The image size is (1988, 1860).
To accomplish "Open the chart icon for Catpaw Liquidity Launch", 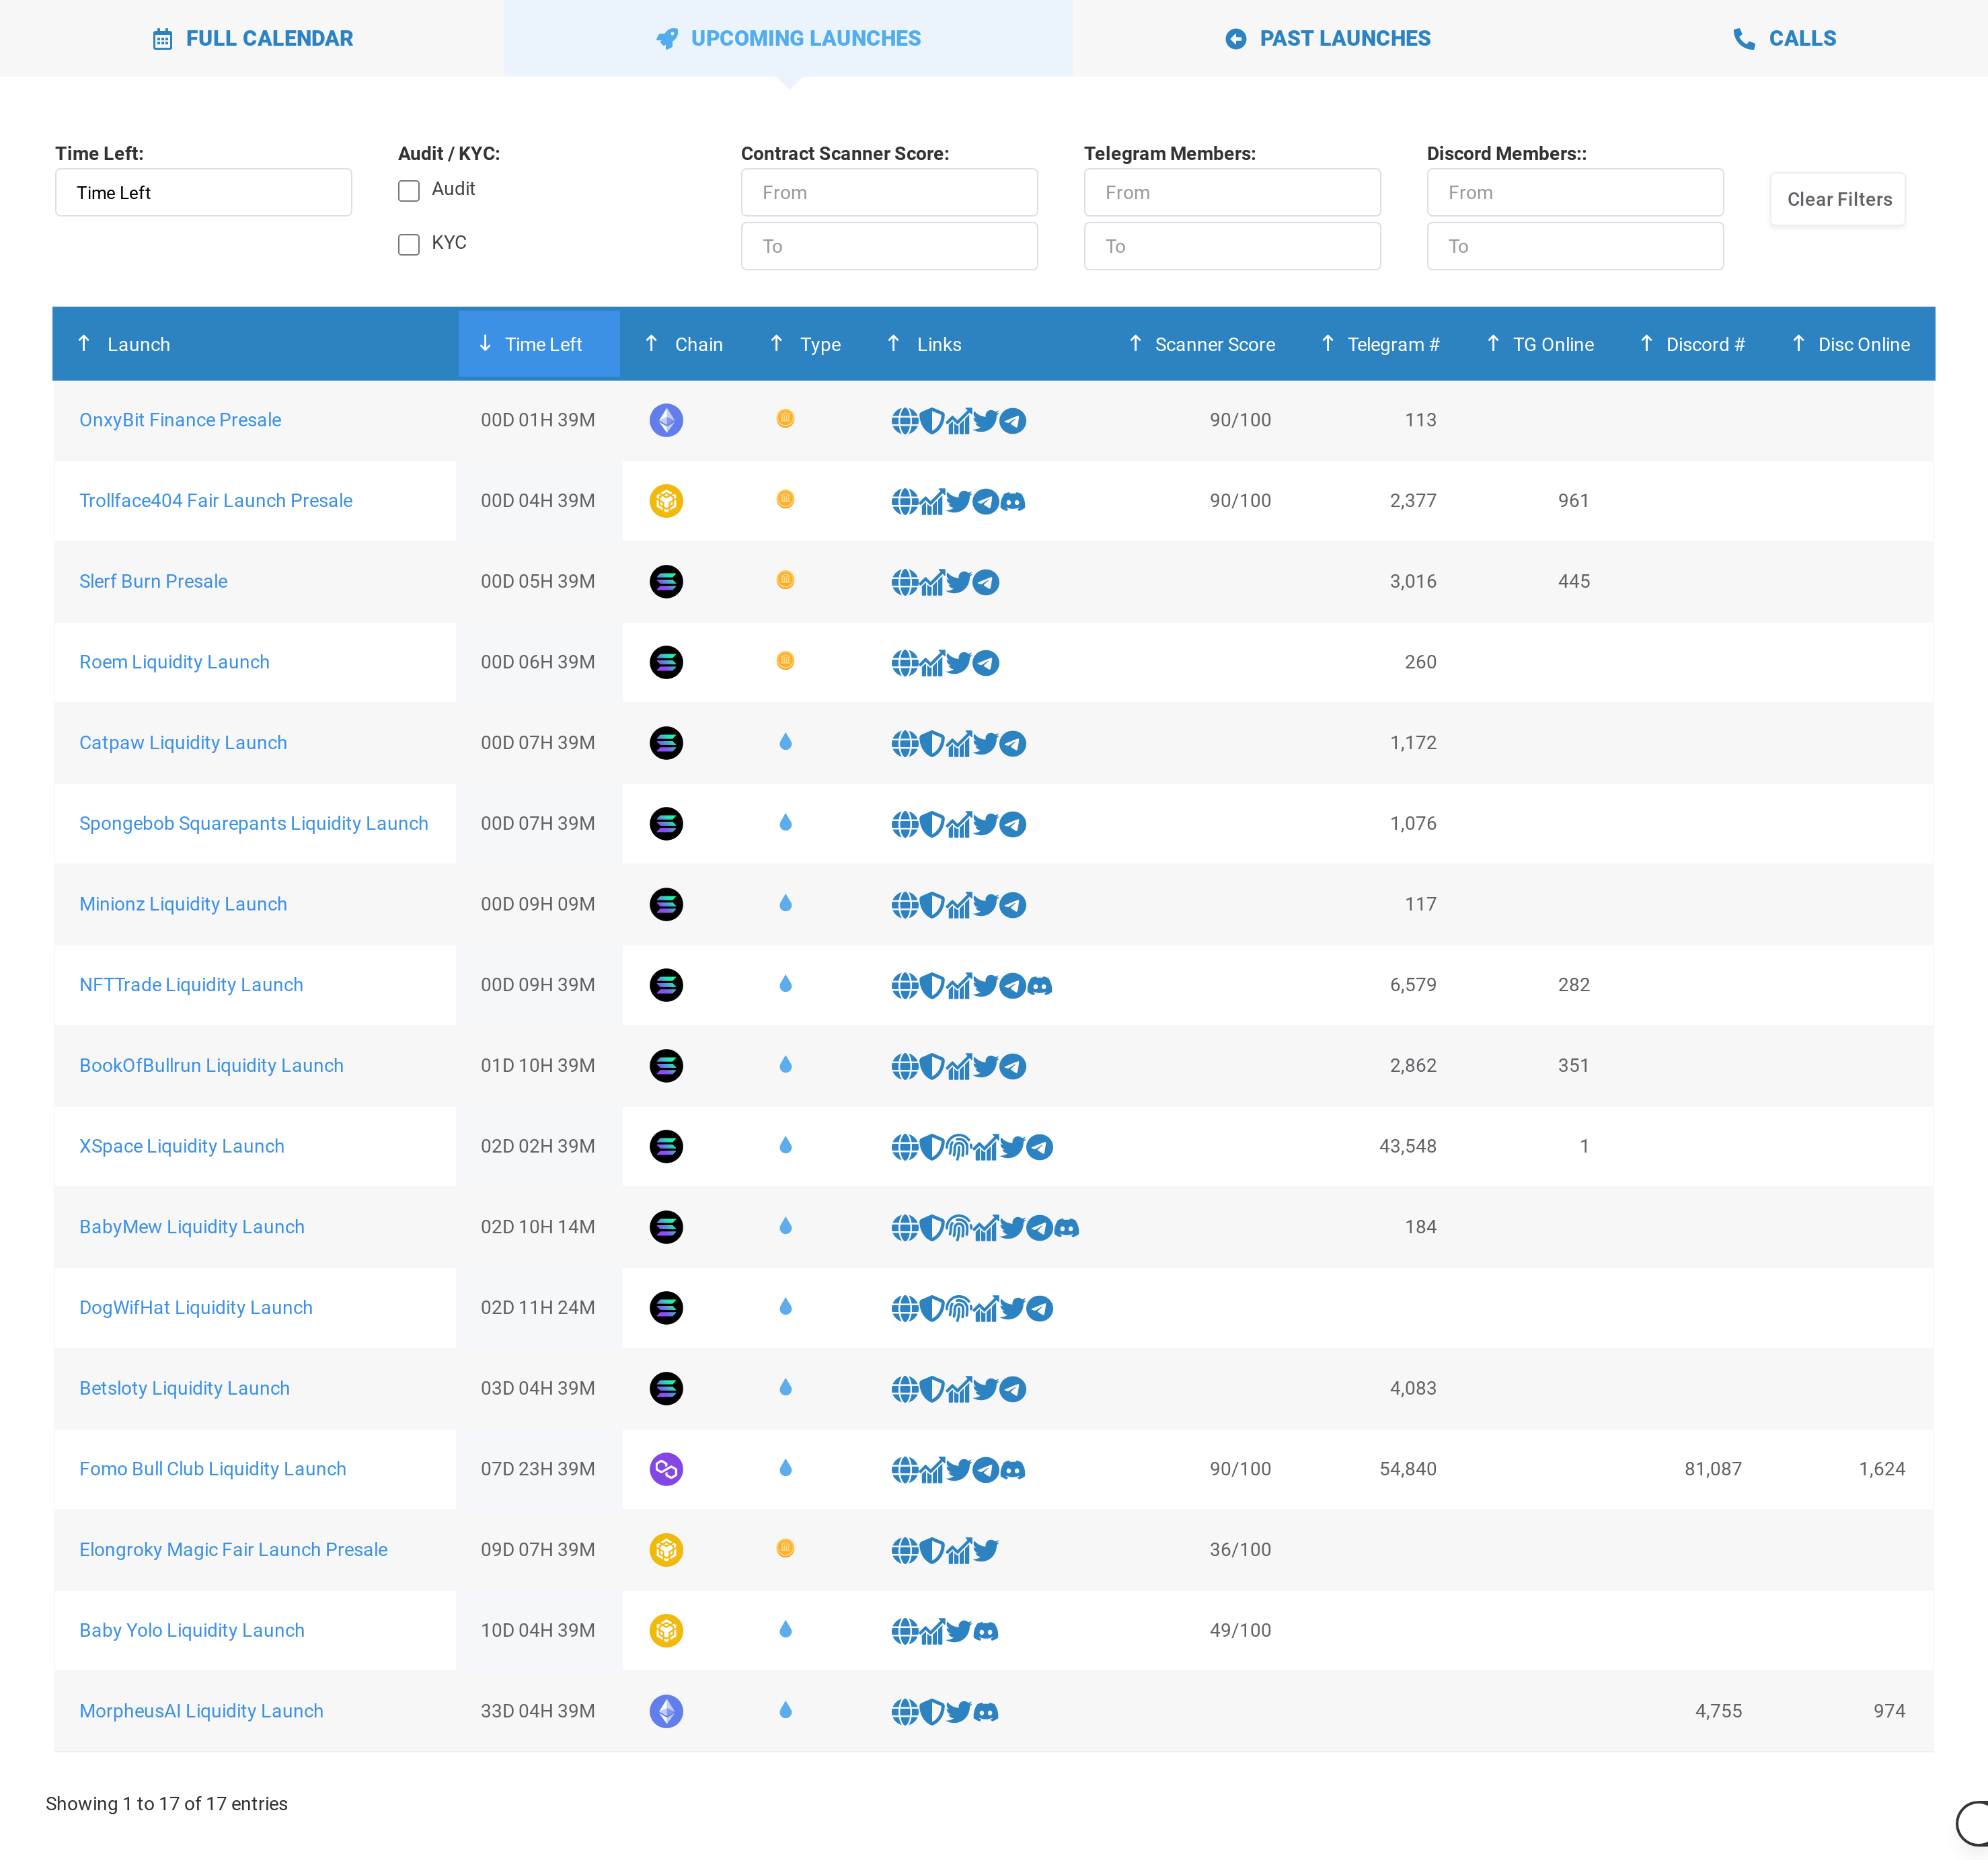I will point(958,744).
